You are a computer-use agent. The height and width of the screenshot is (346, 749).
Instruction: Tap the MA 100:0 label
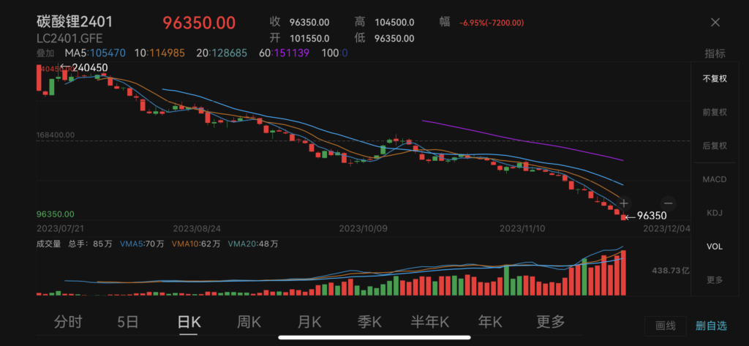click(334, 53)
